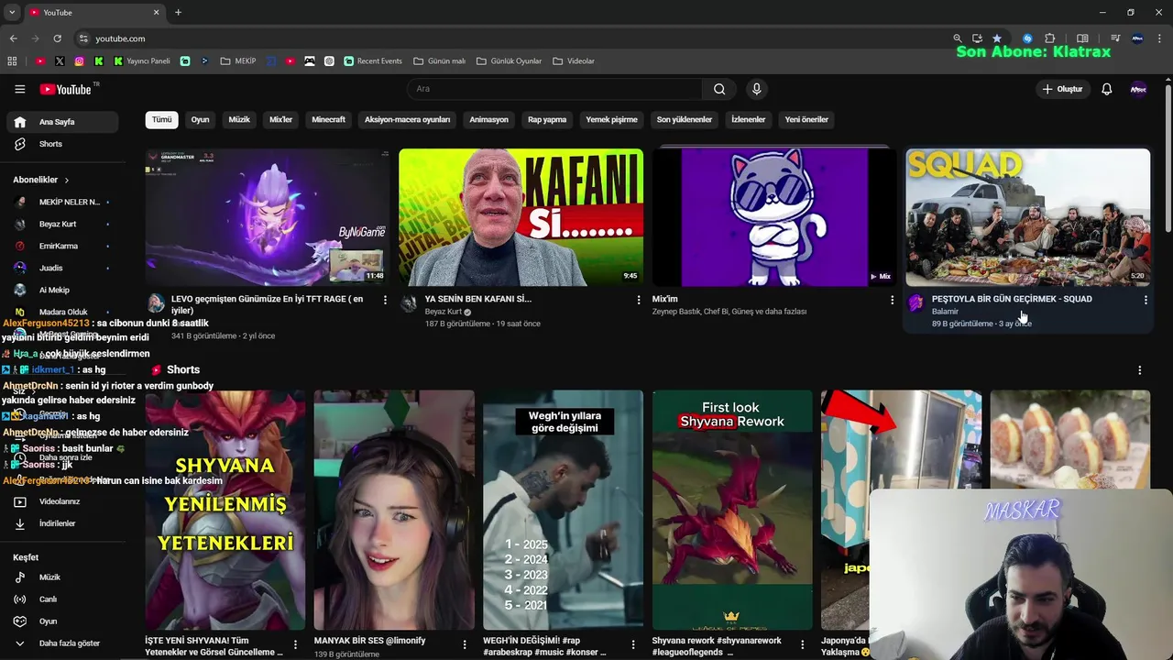This screenshot has width=1173, height=660.
Task: Open the Beyaz Kurt subscription
Action: click(x=61, y=224)
